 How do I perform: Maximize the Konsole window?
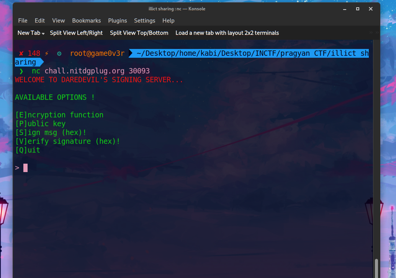358,9
